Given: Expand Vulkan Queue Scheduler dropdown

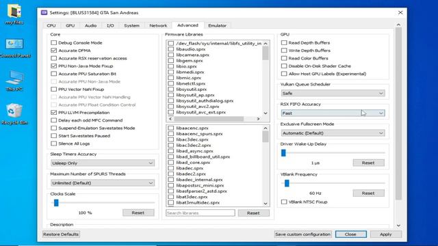Looking at the screenshot, I should [x=333, y=93].
